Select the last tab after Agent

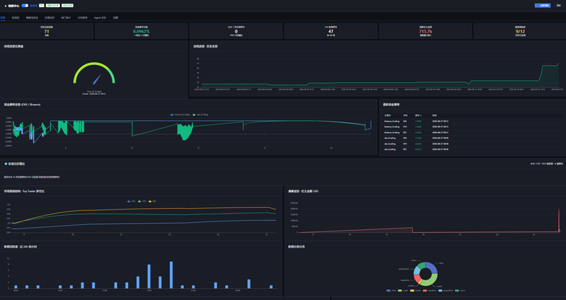pos(115,17)
